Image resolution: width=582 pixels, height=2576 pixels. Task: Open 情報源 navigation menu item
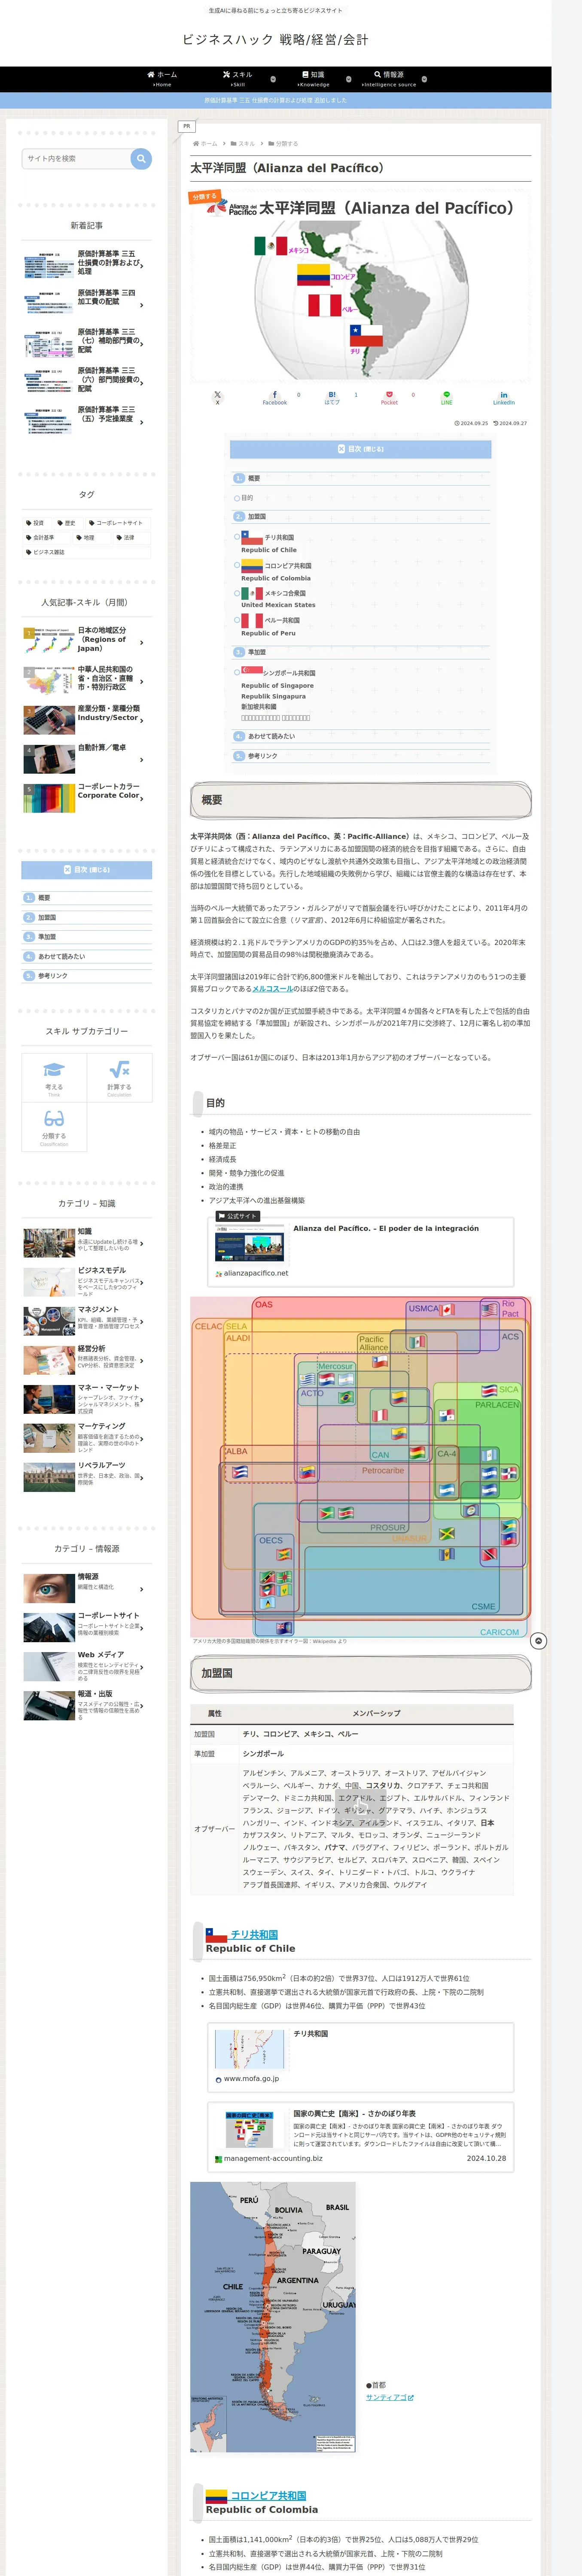(x=389, y=79)
